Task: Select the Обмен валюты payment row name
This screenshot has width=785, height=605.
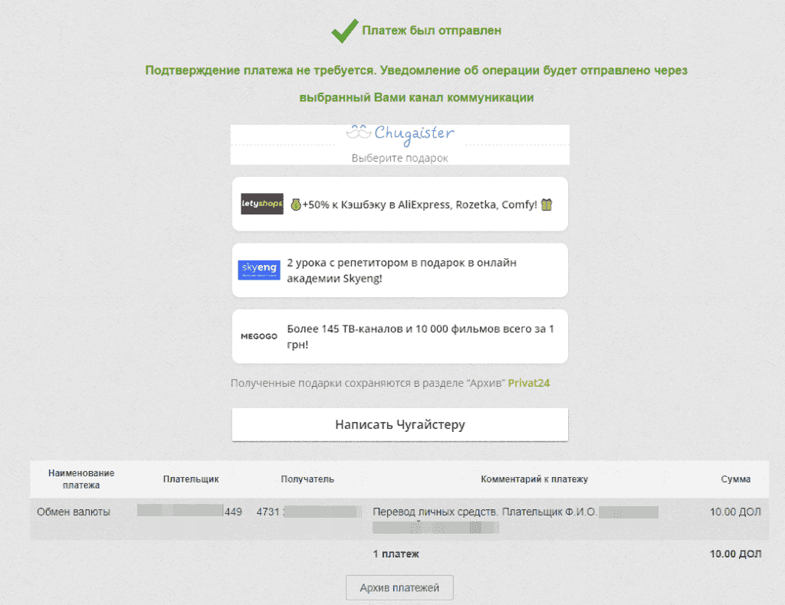Action: 74,512
